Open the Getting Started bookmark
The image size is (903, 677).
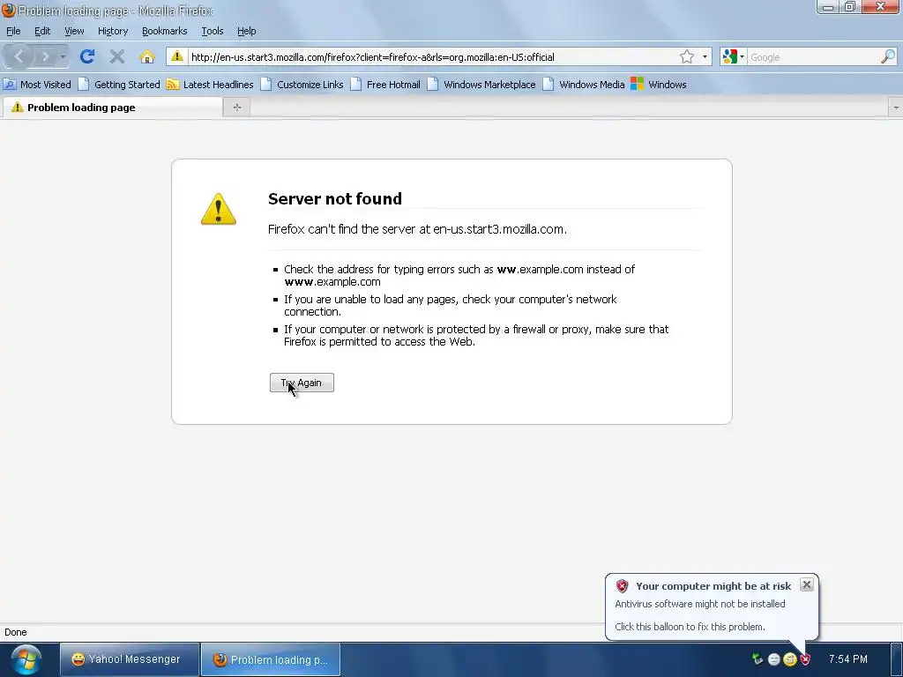[x=119, y=85]
